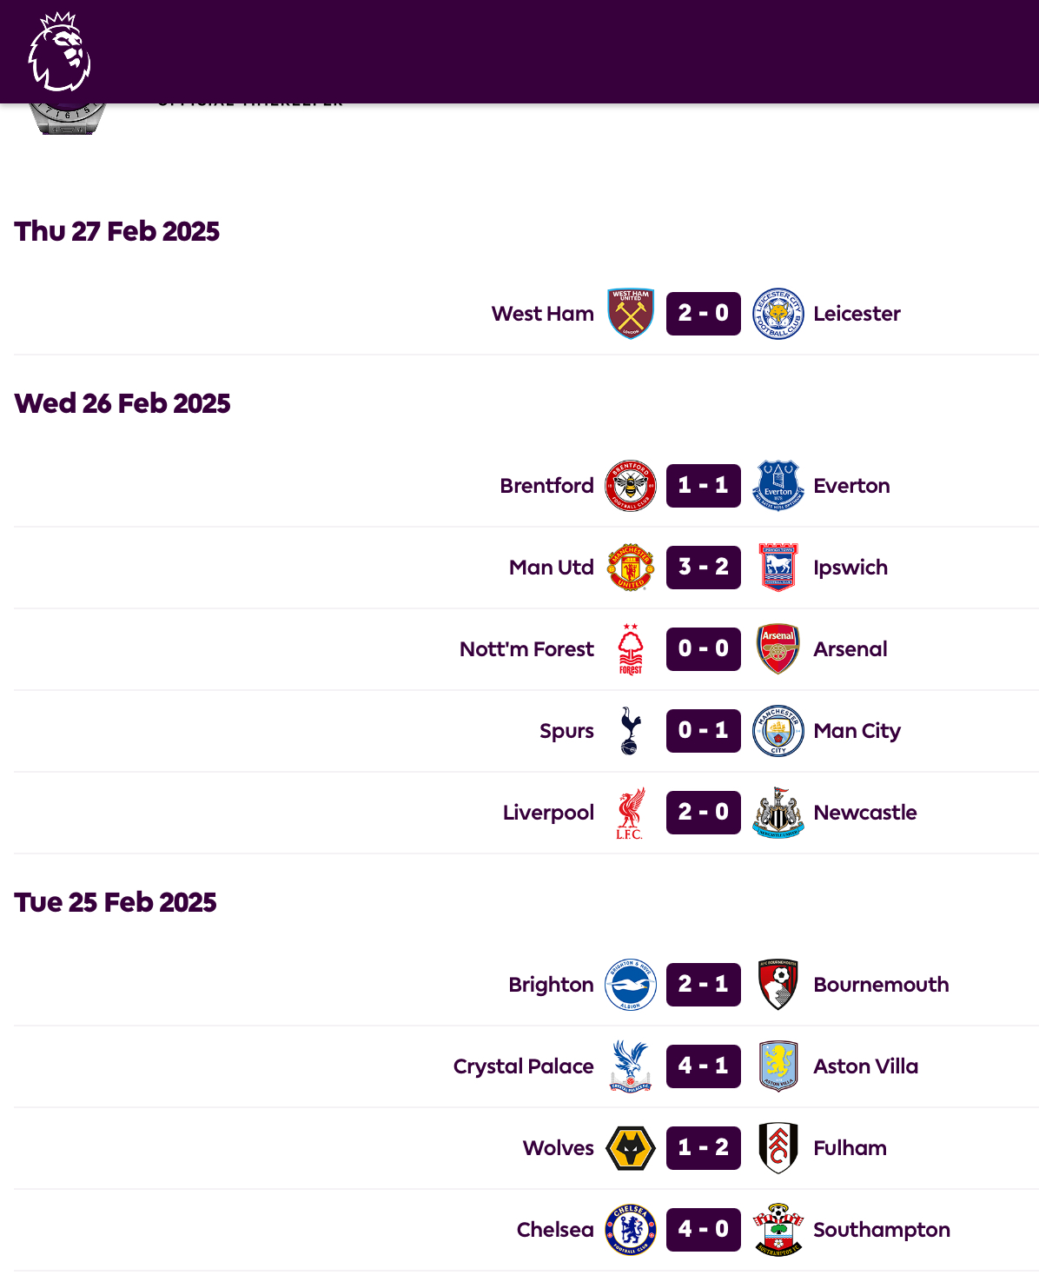This screenshot has width=1039, height=1282.
Task: Click the West Ham club crest
Action: [x=631, y=314]
